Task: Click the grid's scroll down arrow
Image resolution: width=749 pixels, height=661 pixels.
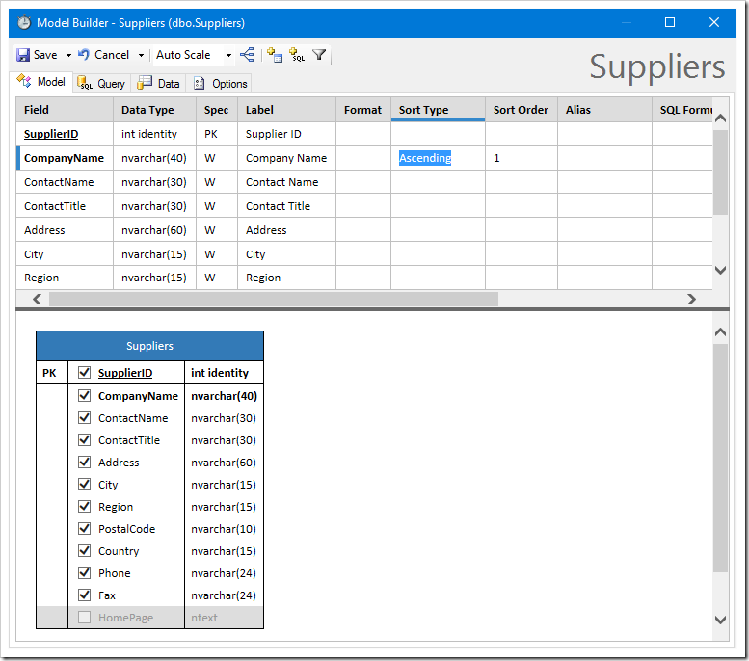Action: [720, 270]
